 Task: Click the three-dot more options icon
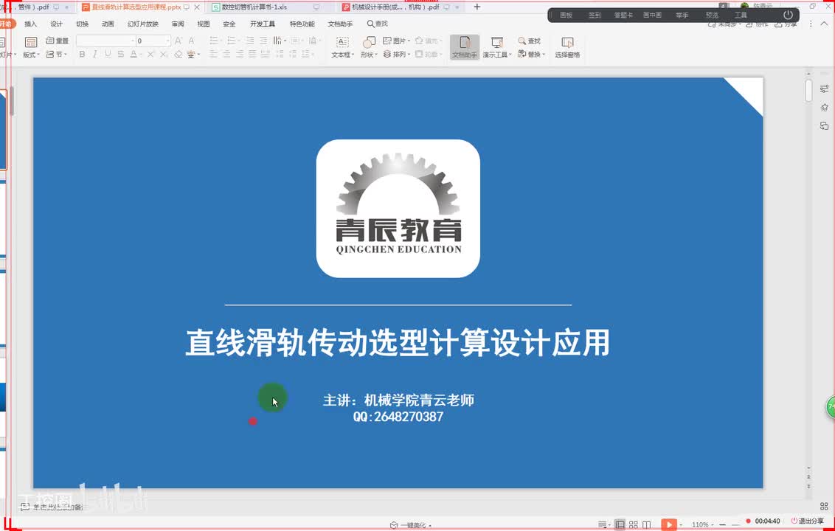tap(811, 24)
